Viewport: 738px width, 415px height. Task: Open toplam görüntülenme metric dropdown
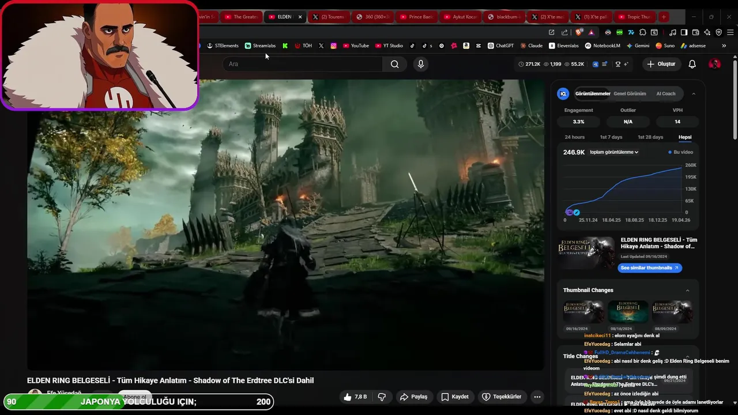(x=614, y=152)
